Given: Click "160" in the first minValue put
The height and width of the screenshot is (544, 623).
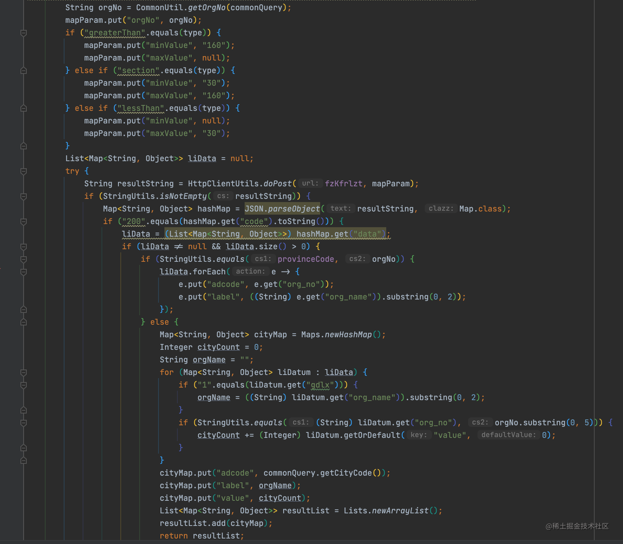Looking at the screenshot, I should point(214,45).
